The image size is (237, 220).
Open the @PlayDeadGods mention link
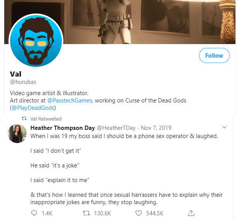click(34, 108)
